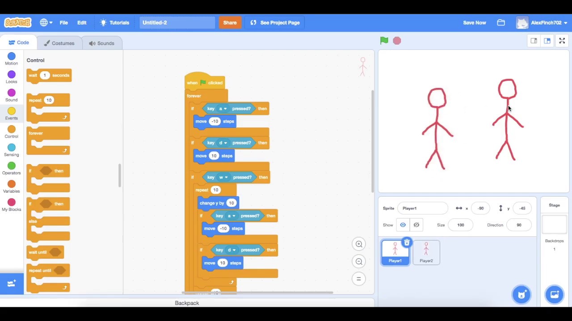
Task: Select the Motion block category
Action: [x=12, y=58]
